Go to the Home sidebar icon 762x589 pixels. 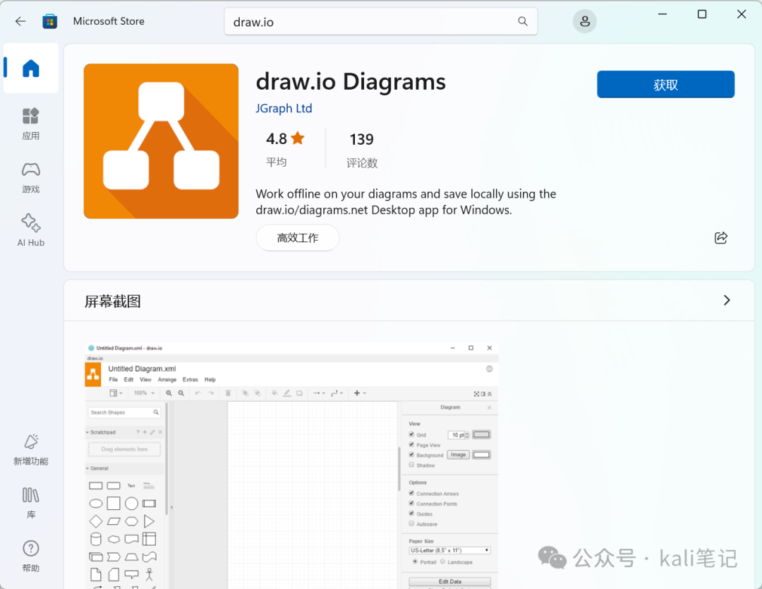(30, 68)
